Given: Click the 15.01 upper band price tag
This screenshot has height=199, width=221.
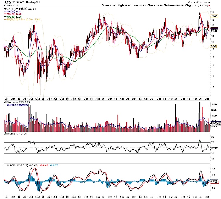Looking at the screenshot, I should pos(214,16).
